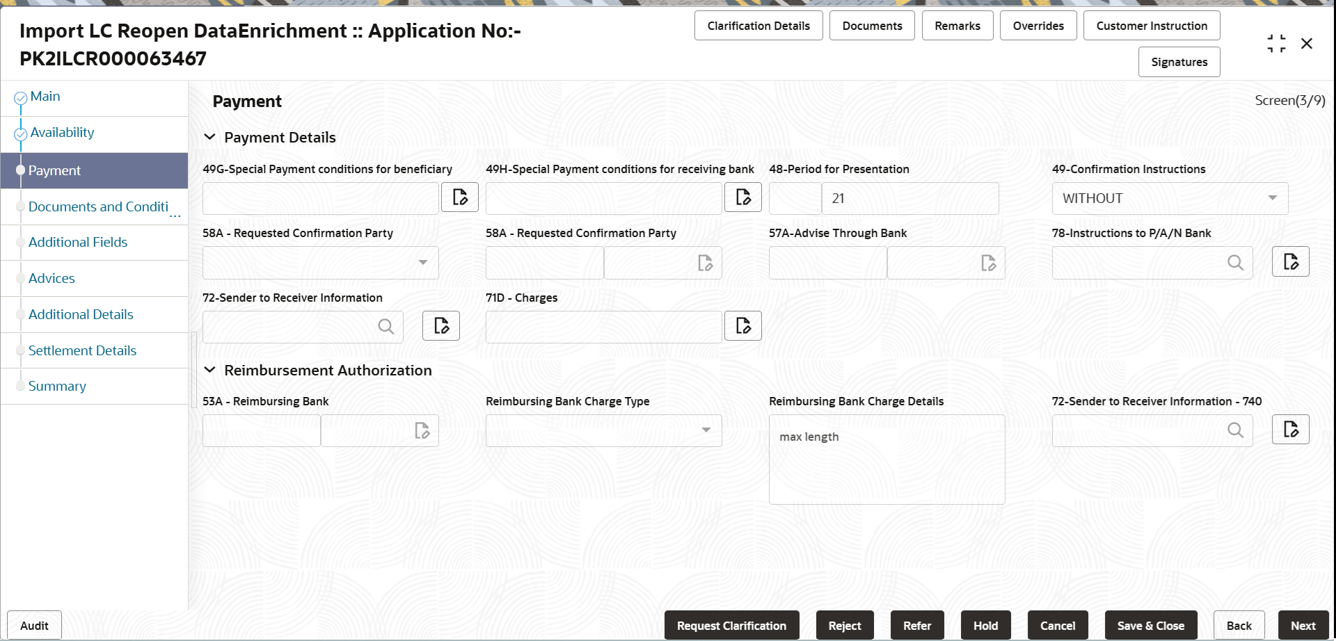Open the Reimbursing Bank Charge Type dropdown
The image size is (1336, 641).
pos(706,431)
